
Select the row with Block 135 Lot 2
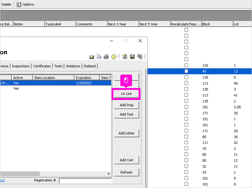pyautogui.click(x=200, y=101)
